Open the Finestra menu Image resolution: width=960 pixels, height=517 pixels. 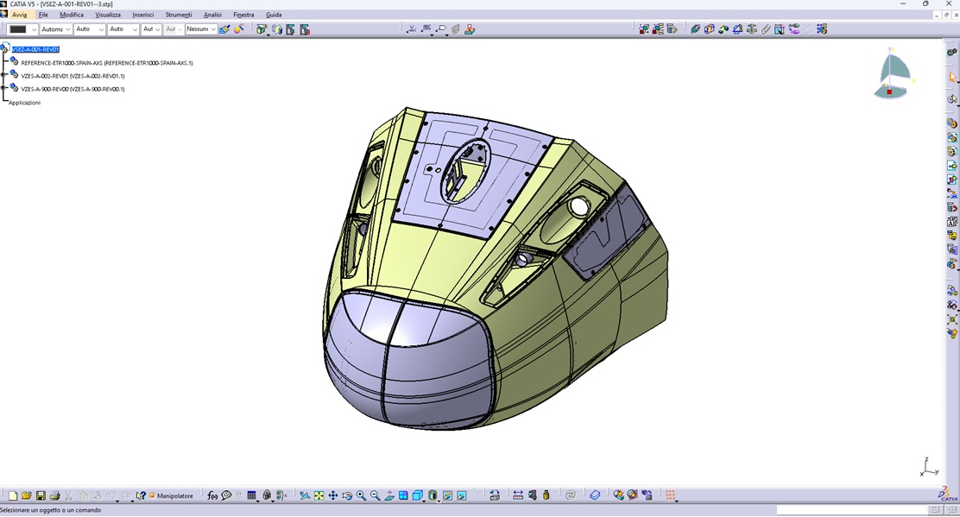(243, 15)
